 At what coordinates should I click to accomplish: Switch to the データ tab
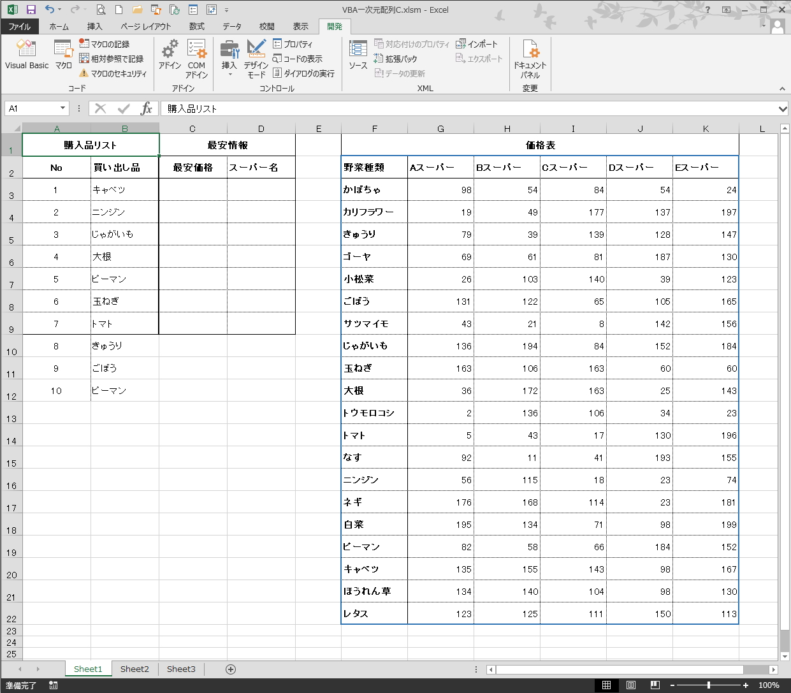coord(232,26)
